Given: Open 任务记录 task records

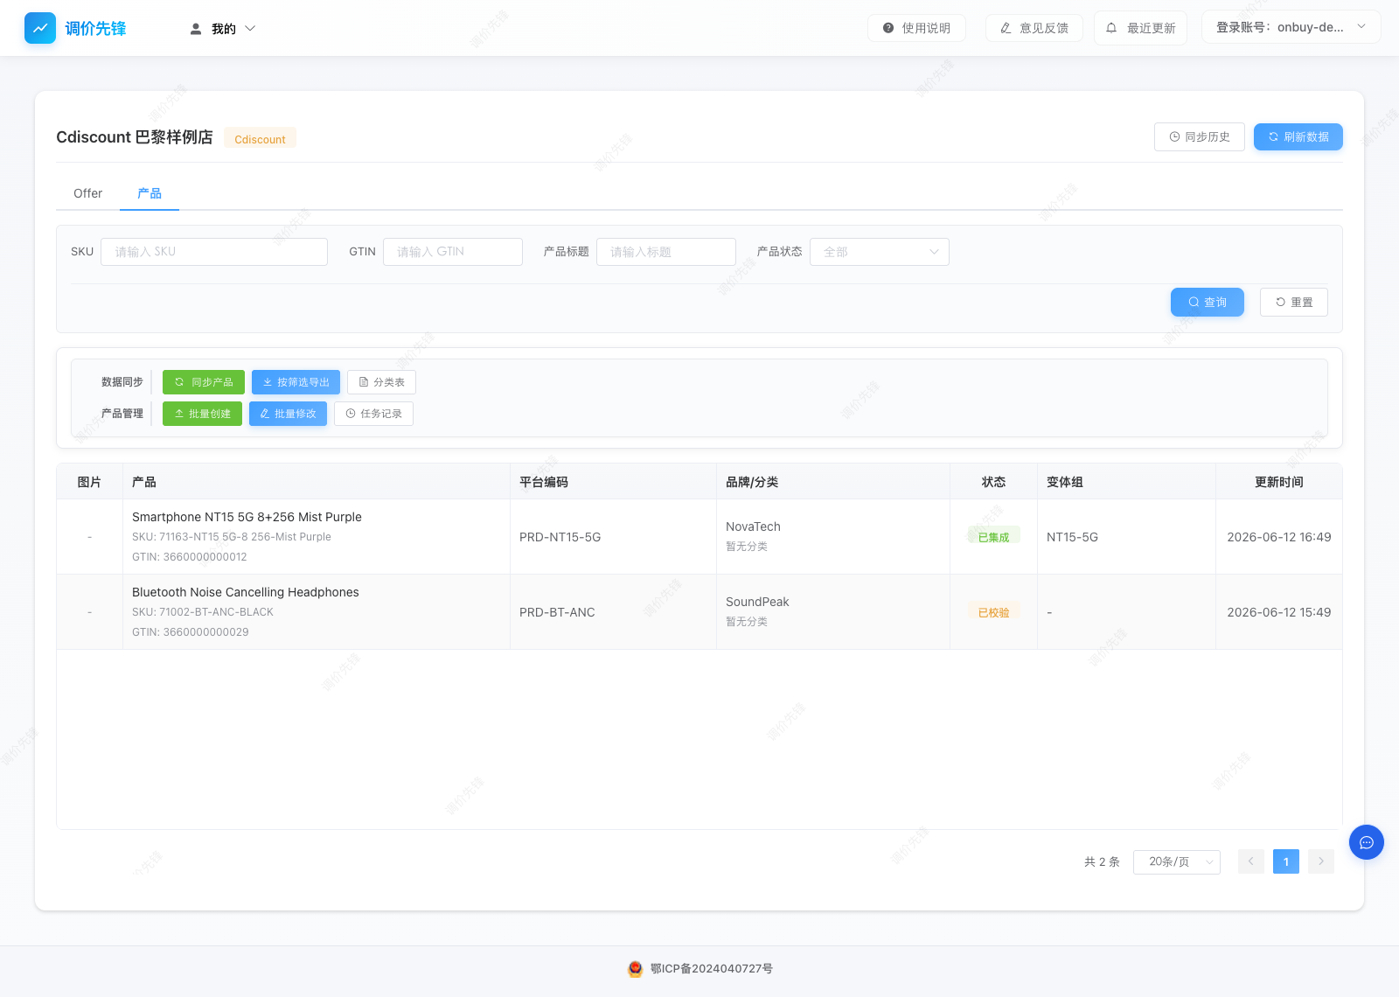Looking at the screenshot, I should [373, 414].
